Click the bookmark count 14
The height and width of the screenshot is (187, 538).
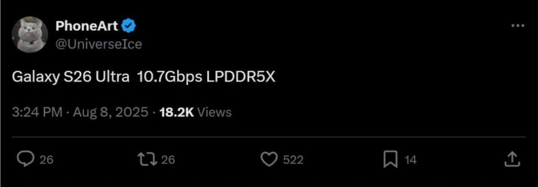(410, 160)
